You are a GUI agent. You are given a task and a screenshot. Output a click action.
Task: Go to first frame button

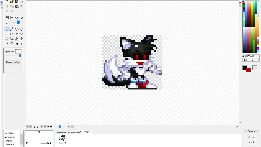click(x=27, y=127)
